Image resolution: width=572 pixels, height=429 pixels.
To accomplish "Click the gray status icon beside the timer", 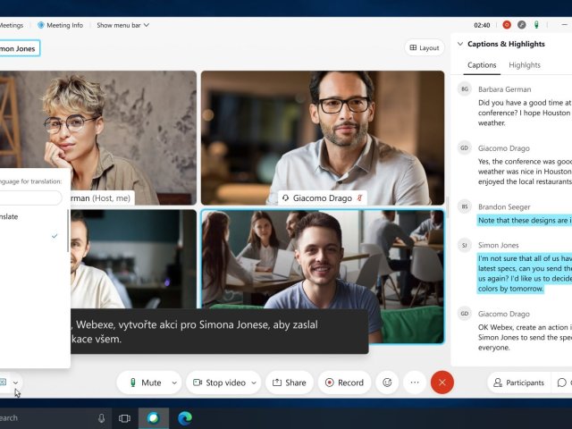I will 522,25.
